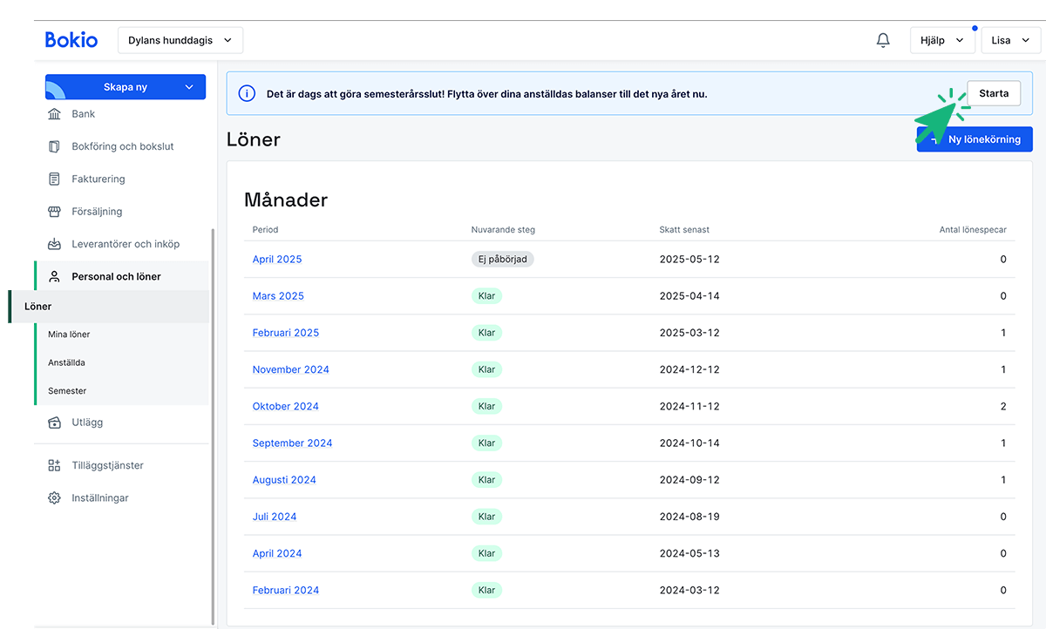Expand the Hjälp dropdown menu
The image size is (1046, 629).
point(941,40)
